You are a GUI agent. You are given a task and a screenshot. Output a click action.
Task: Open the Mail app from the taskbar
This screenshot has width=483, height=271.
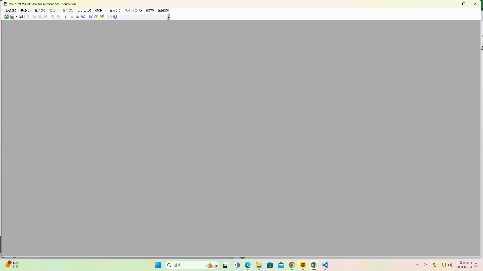281,265
